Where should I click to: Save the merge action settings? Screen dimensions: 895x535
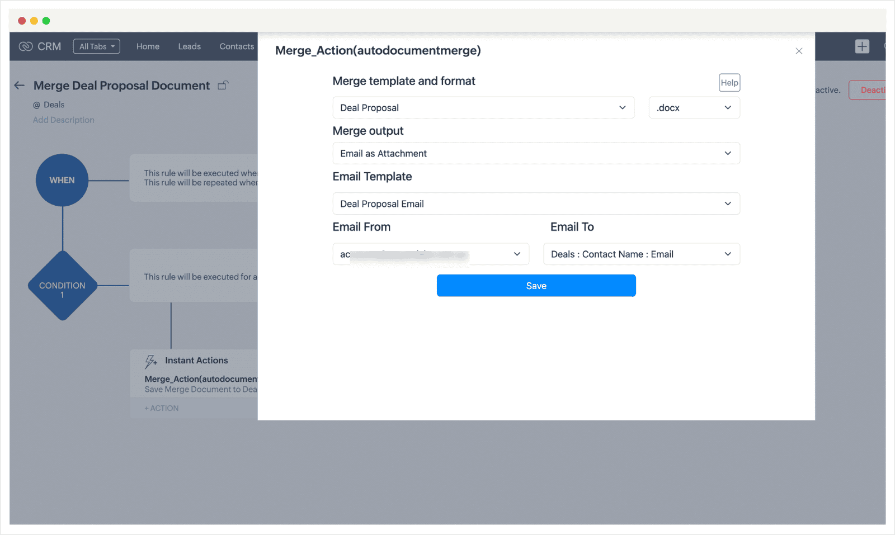tap(536, 286)
